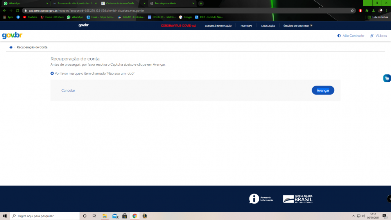This screenshot has height=220, width=391.
Task: Open the volume control in the tray
Action: tap(363, 216)
